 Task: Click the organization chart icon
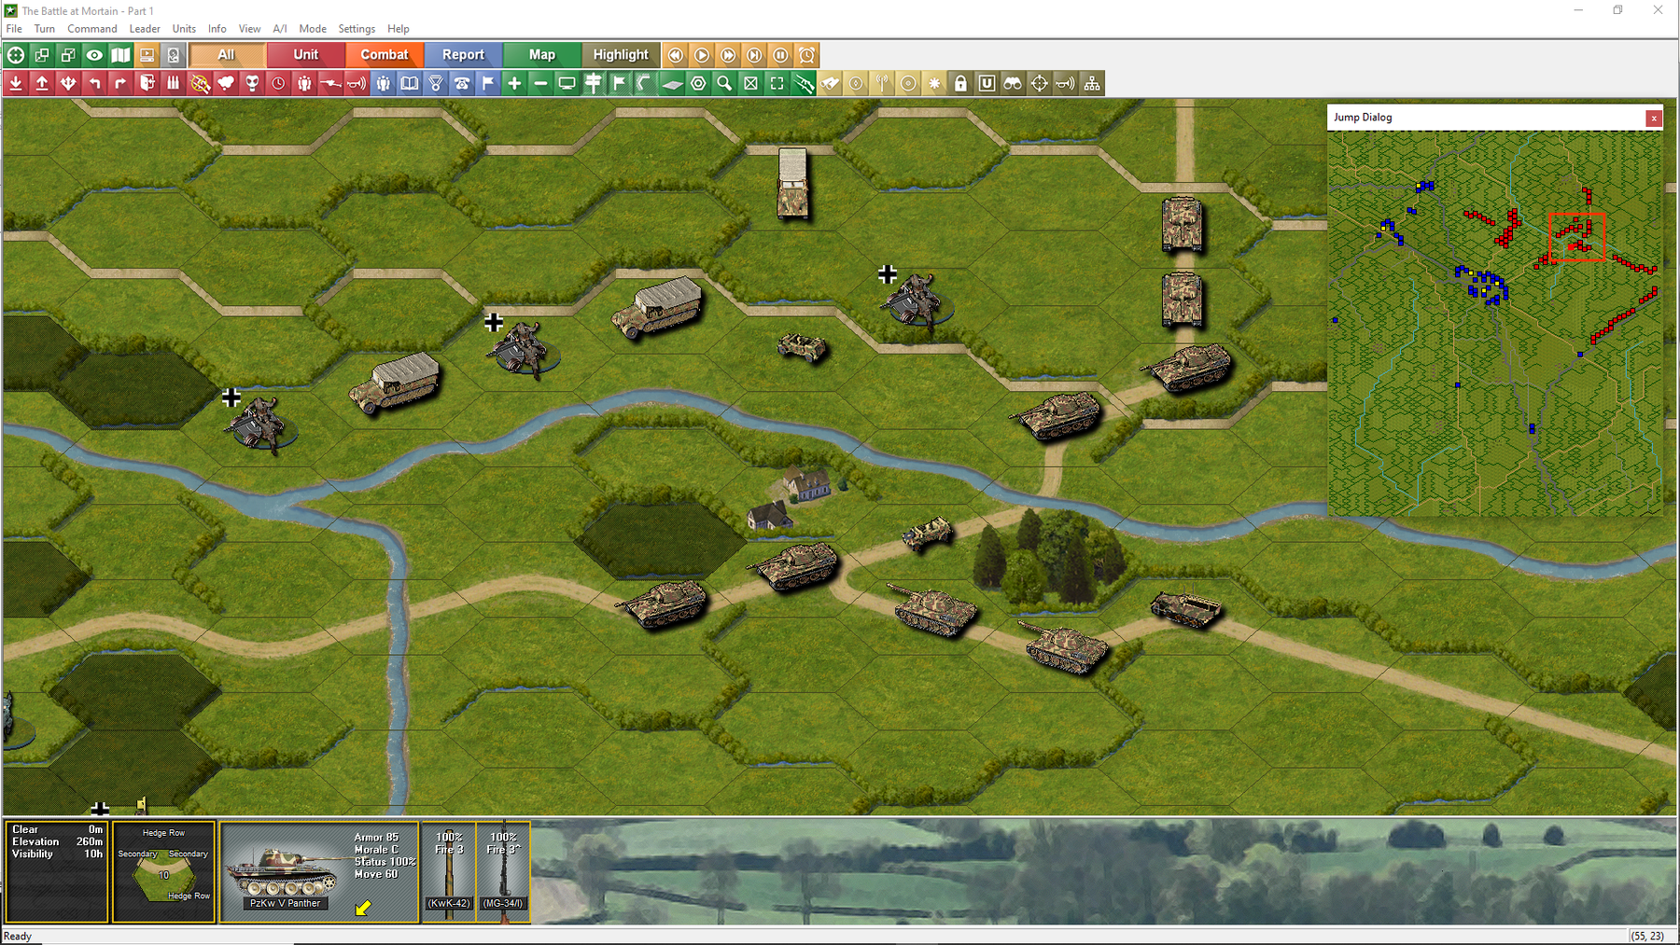1091,84
